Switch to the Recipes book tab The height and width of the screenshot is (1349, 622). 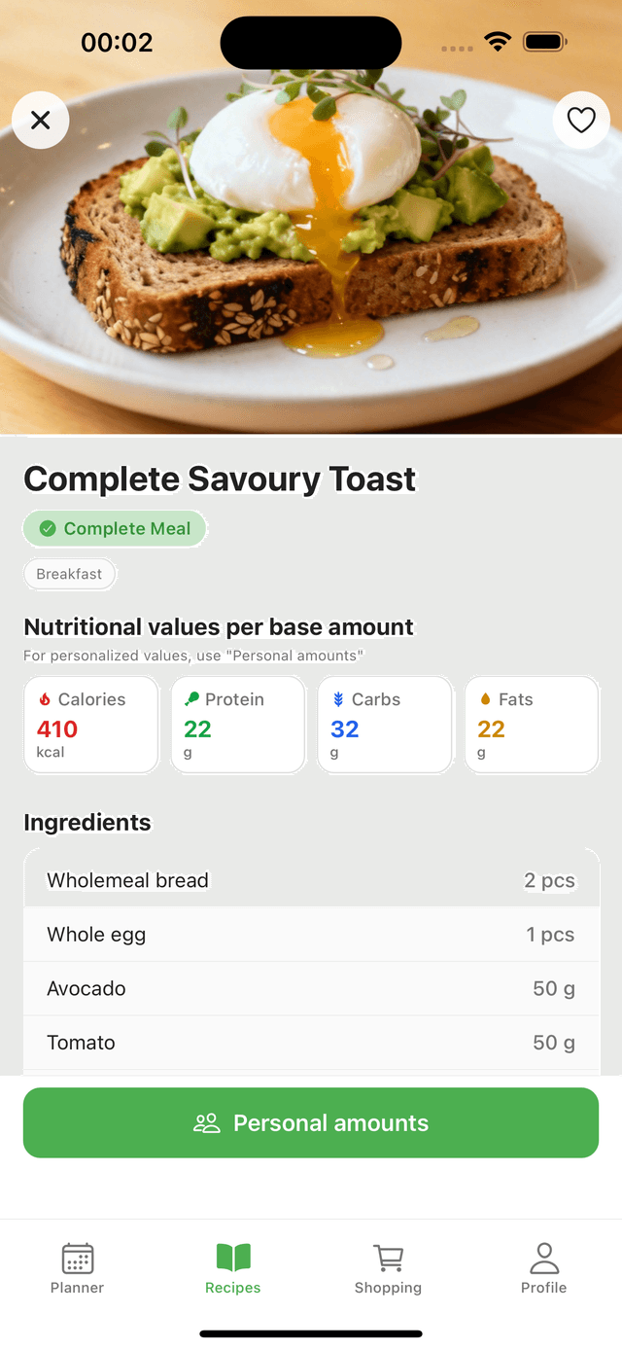point(233,1267)
